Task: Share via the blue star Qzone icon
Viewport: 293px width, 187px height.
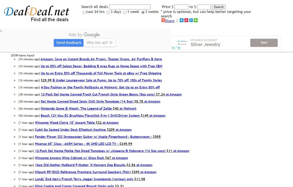Action: [181, 20]
